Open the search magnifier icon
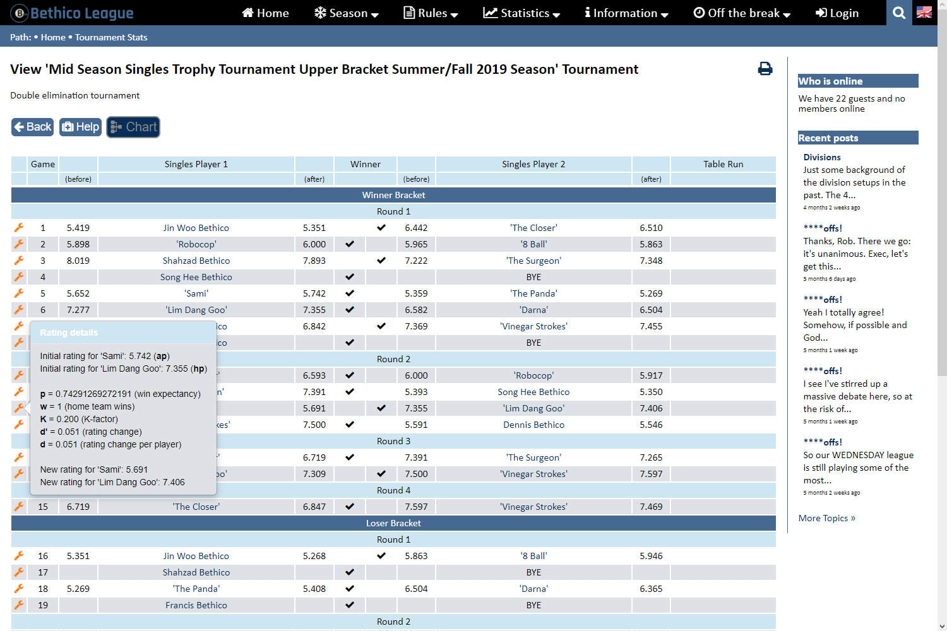The height and width of the screenshot is (631, 947). point(899,13)
